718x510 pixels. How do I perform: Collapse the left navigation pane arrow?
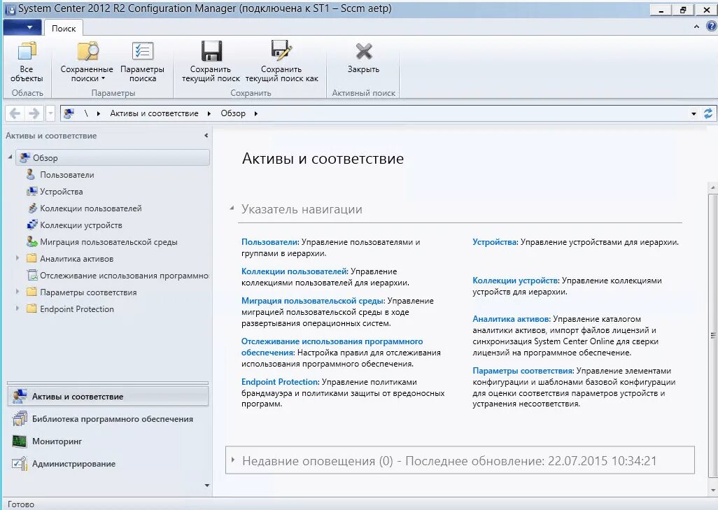[x=206, y=136]
